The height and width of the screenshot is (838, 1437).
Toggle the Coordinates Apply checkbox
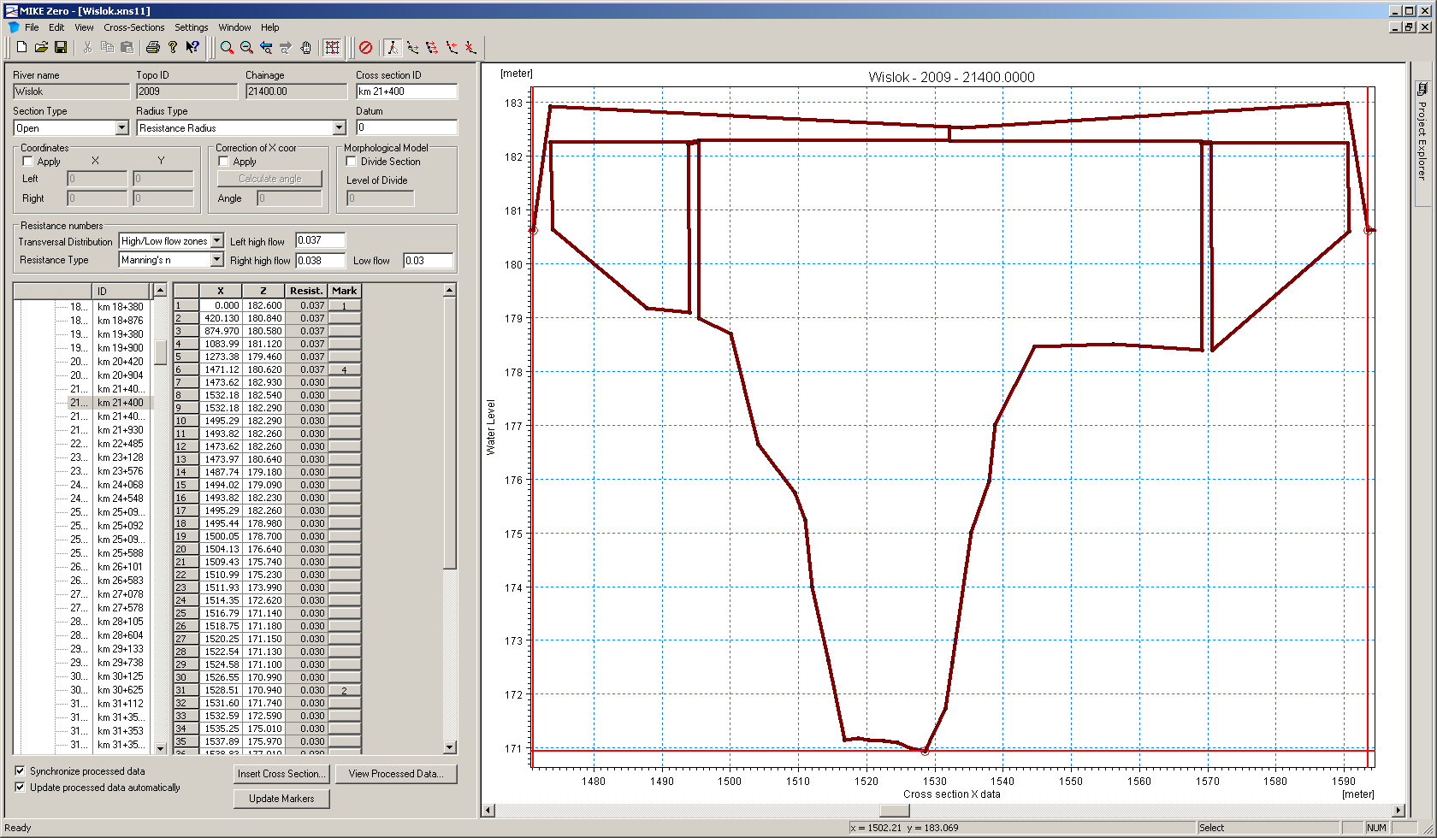pos(27,162)
